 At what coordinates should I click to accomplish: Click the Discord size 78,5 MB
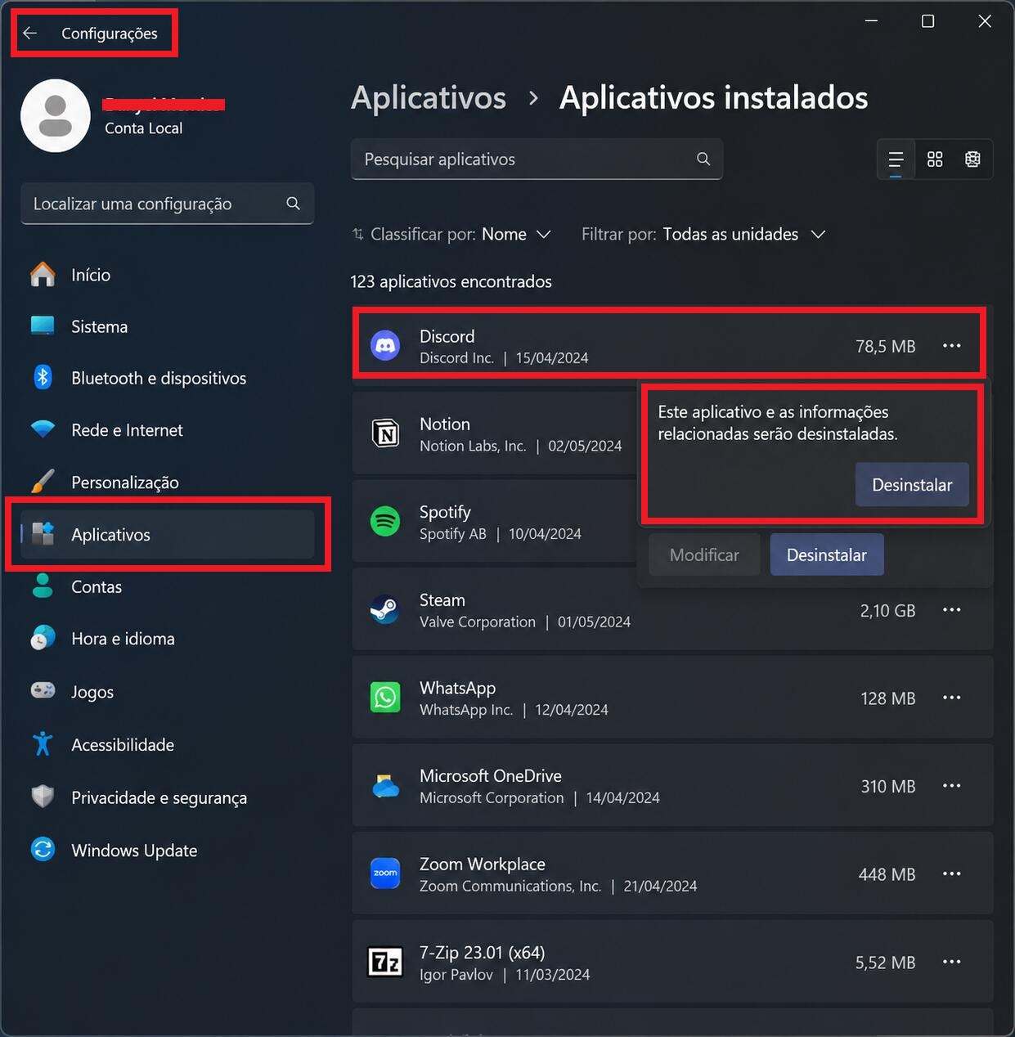[x=886, y=346]
